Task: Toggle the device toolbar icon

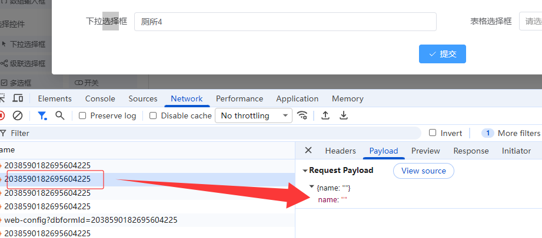Action: [18, 98]
